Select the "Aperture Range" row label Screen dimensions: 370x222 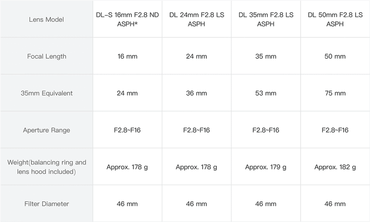[46, 130]
